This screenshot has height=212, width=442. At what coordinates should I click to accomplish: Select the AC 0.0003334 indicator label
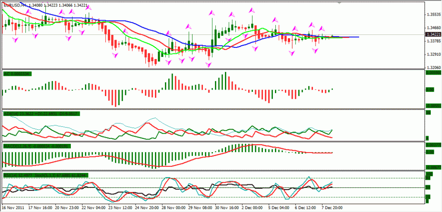coord(17,74)
